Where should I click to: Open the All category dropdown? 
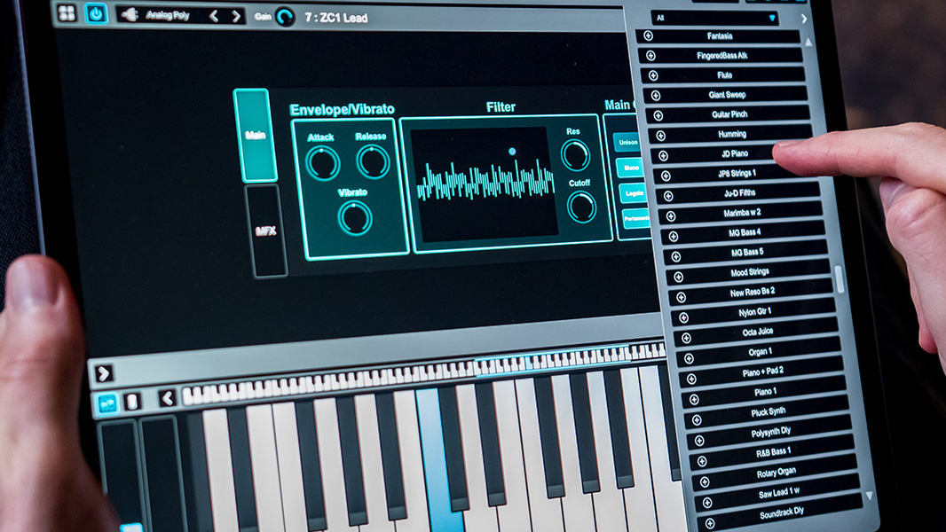[714, 18]
